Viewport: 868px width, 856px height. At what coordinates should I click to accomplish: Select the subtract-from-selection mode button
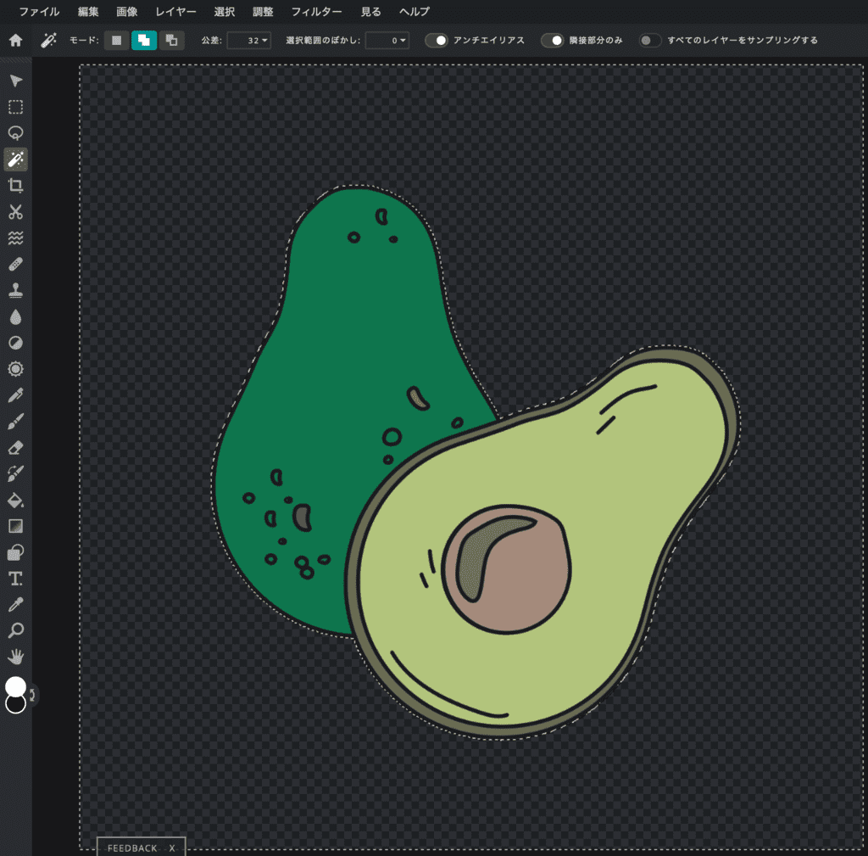171,40
